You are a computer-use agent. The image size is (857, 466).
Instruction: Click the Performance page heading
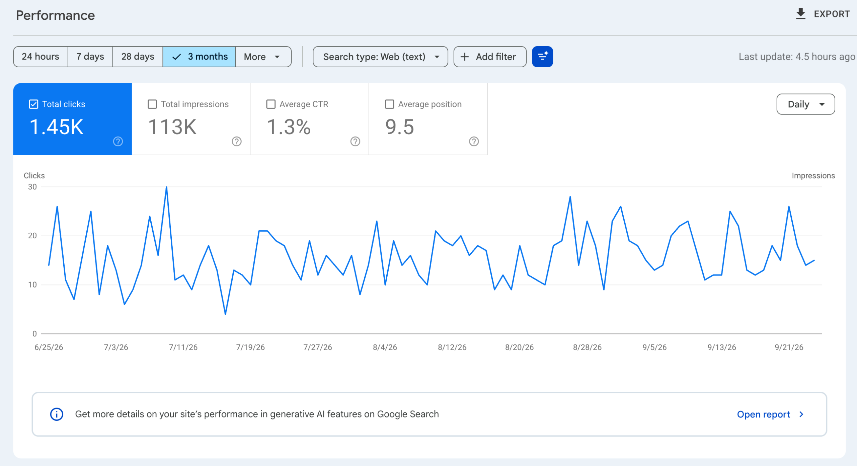(55, 15)
